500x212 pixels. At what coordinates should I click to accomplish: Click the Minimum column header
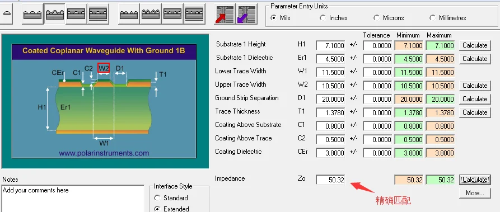(x=408, y=35)
